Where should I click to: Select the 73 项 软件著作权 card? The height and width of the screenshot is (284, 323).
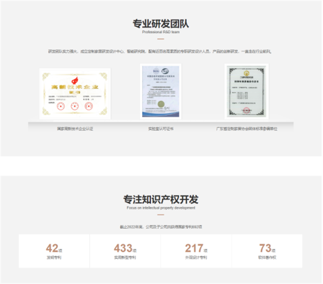pyautogui.click(x=267, y=251)
